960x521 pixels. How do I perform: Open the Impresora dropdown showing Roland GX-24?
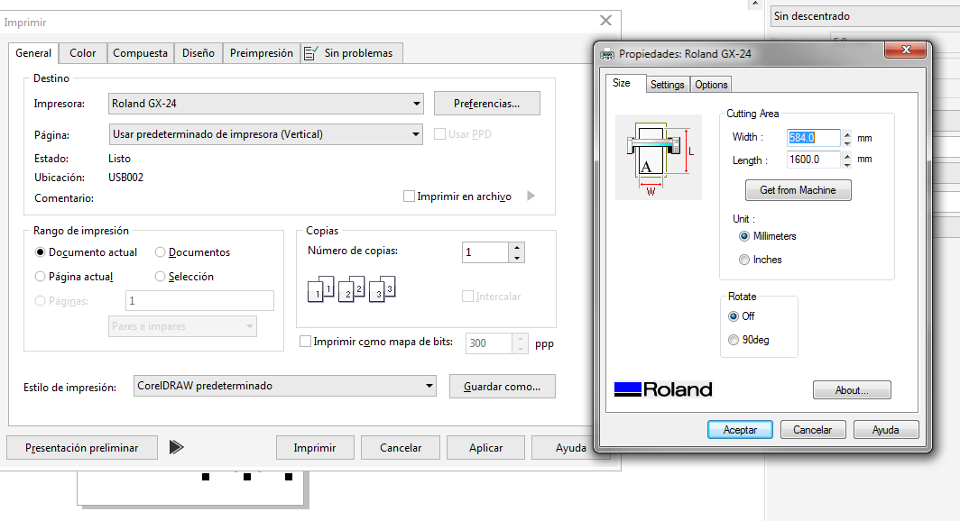[265, 104]
